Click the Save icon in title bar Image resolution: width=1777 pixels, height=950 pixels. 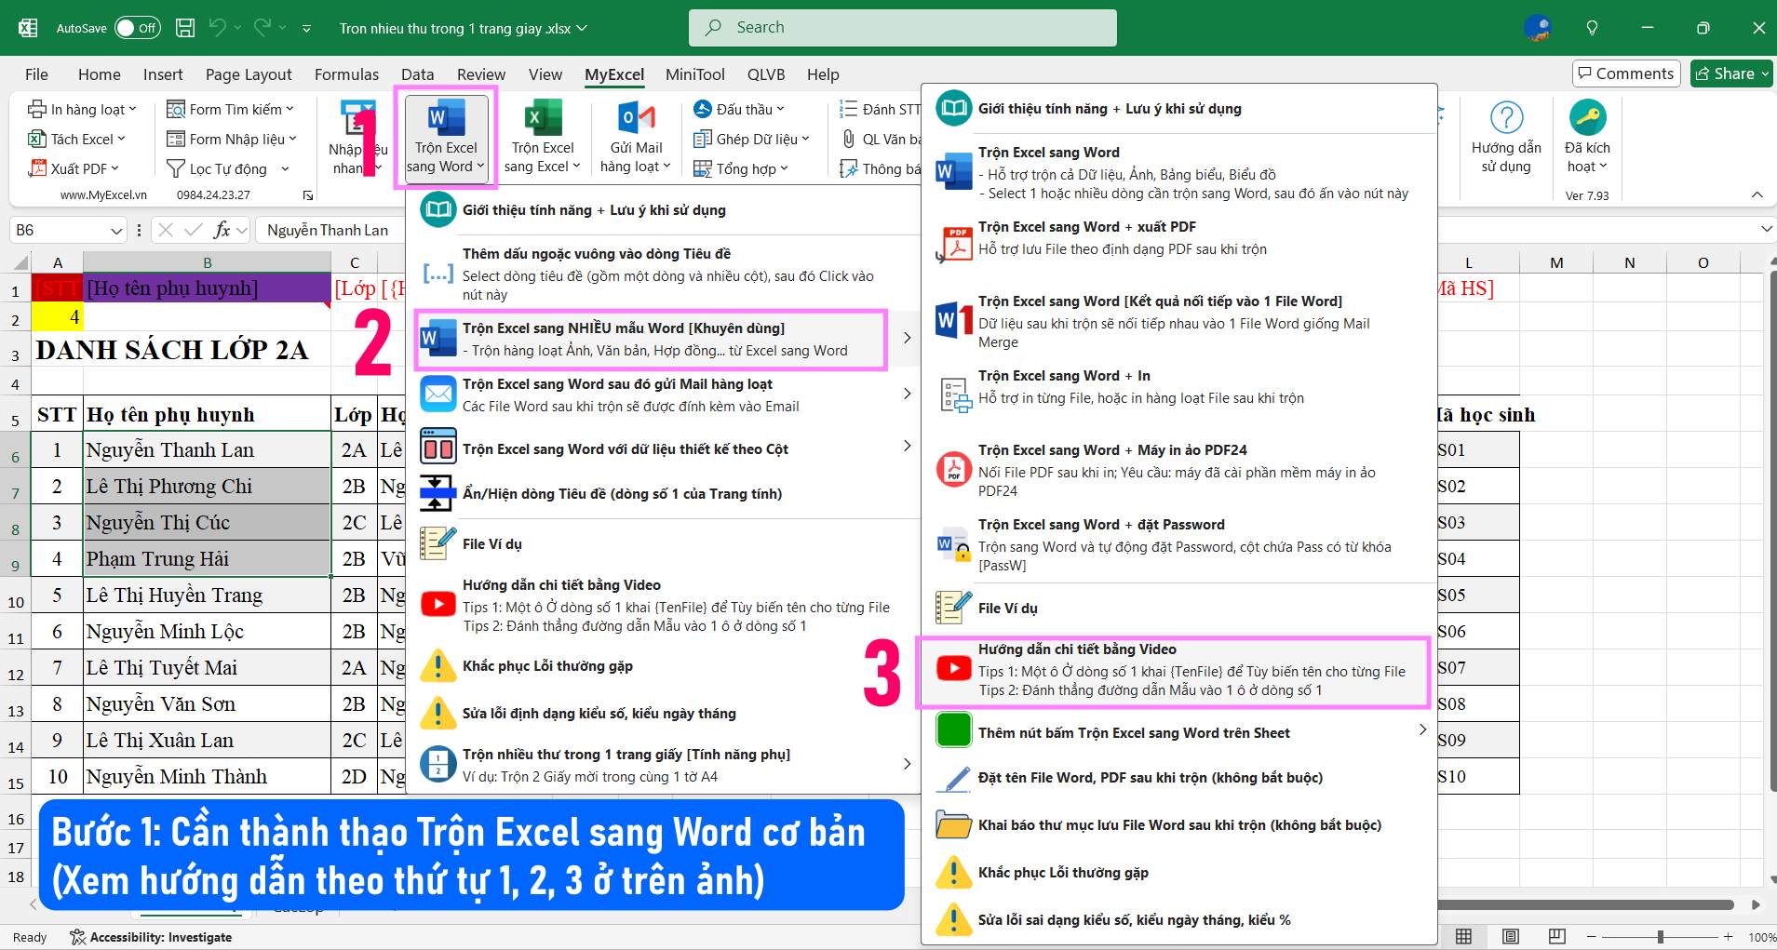[185, 28]
